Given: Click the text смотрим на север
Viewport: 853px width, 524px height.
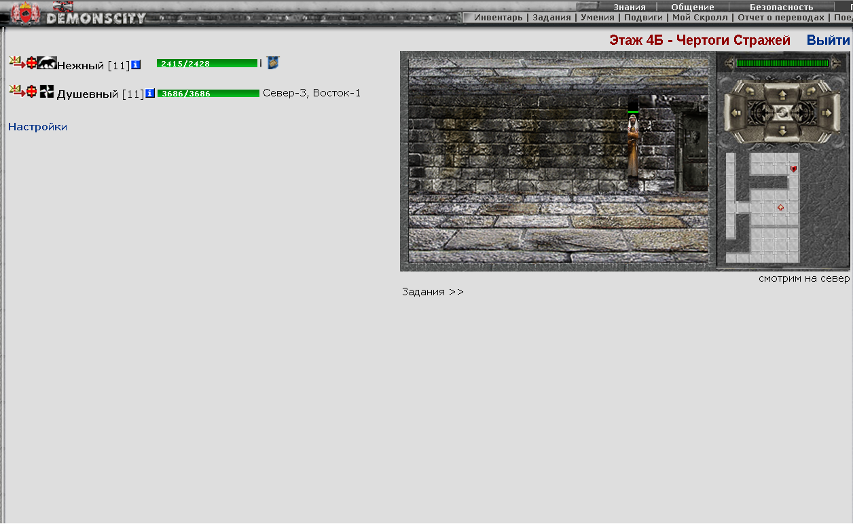Looking at the screenshot, I should 804,278.
